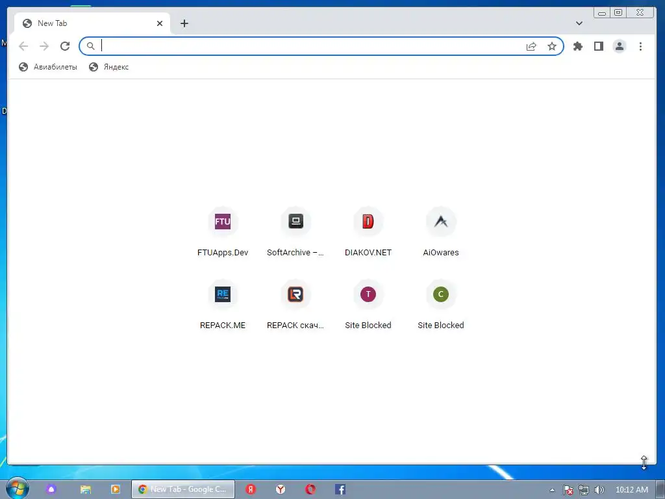
Task: Open the REPACK скач... shortcut tile
Action: pos(295,305)
